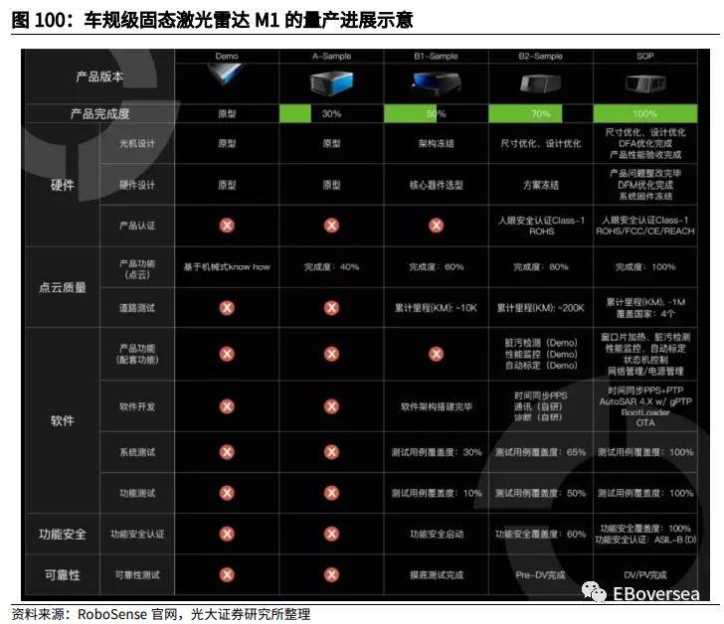
Task: Click the 功能安全启动 cell
Action: [x=437, y=534]
